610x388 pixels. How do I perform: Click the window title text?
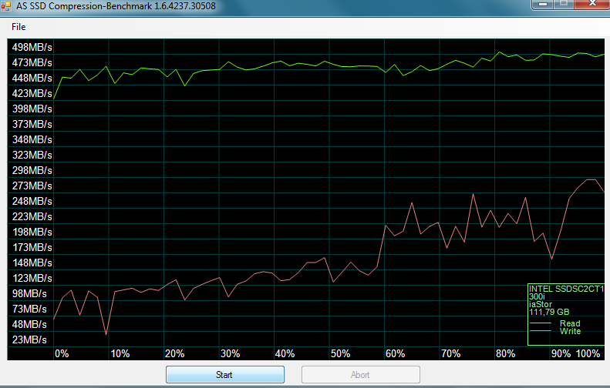tap(116, 6)
